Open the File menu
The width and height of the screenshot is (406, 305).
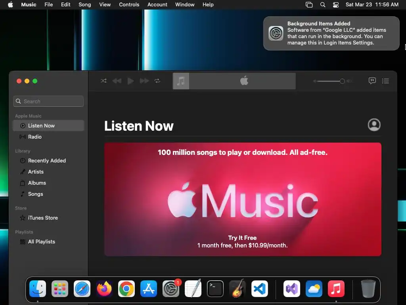(x=49, y=5)
